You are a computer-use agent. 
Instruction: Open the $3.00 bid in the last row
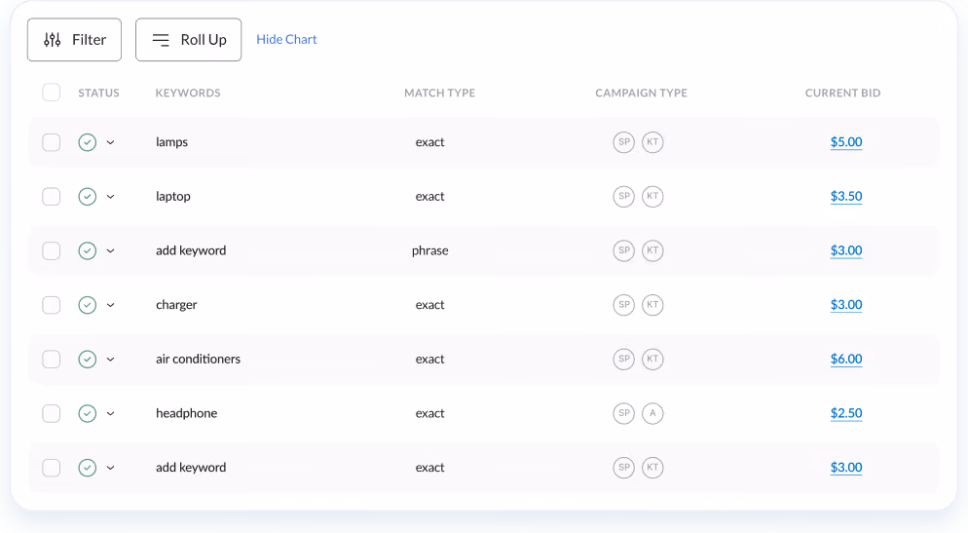coord(846,468)
